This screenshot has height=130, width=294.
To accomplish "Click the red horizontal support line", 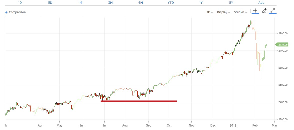I will coord(139,101).
